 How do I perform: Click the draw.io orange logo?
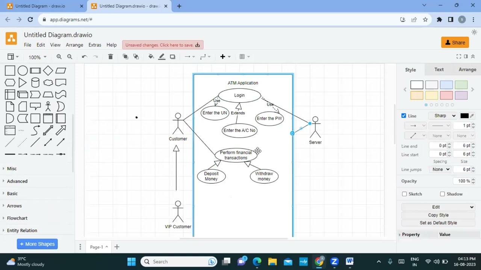click(x=11, y=38)
